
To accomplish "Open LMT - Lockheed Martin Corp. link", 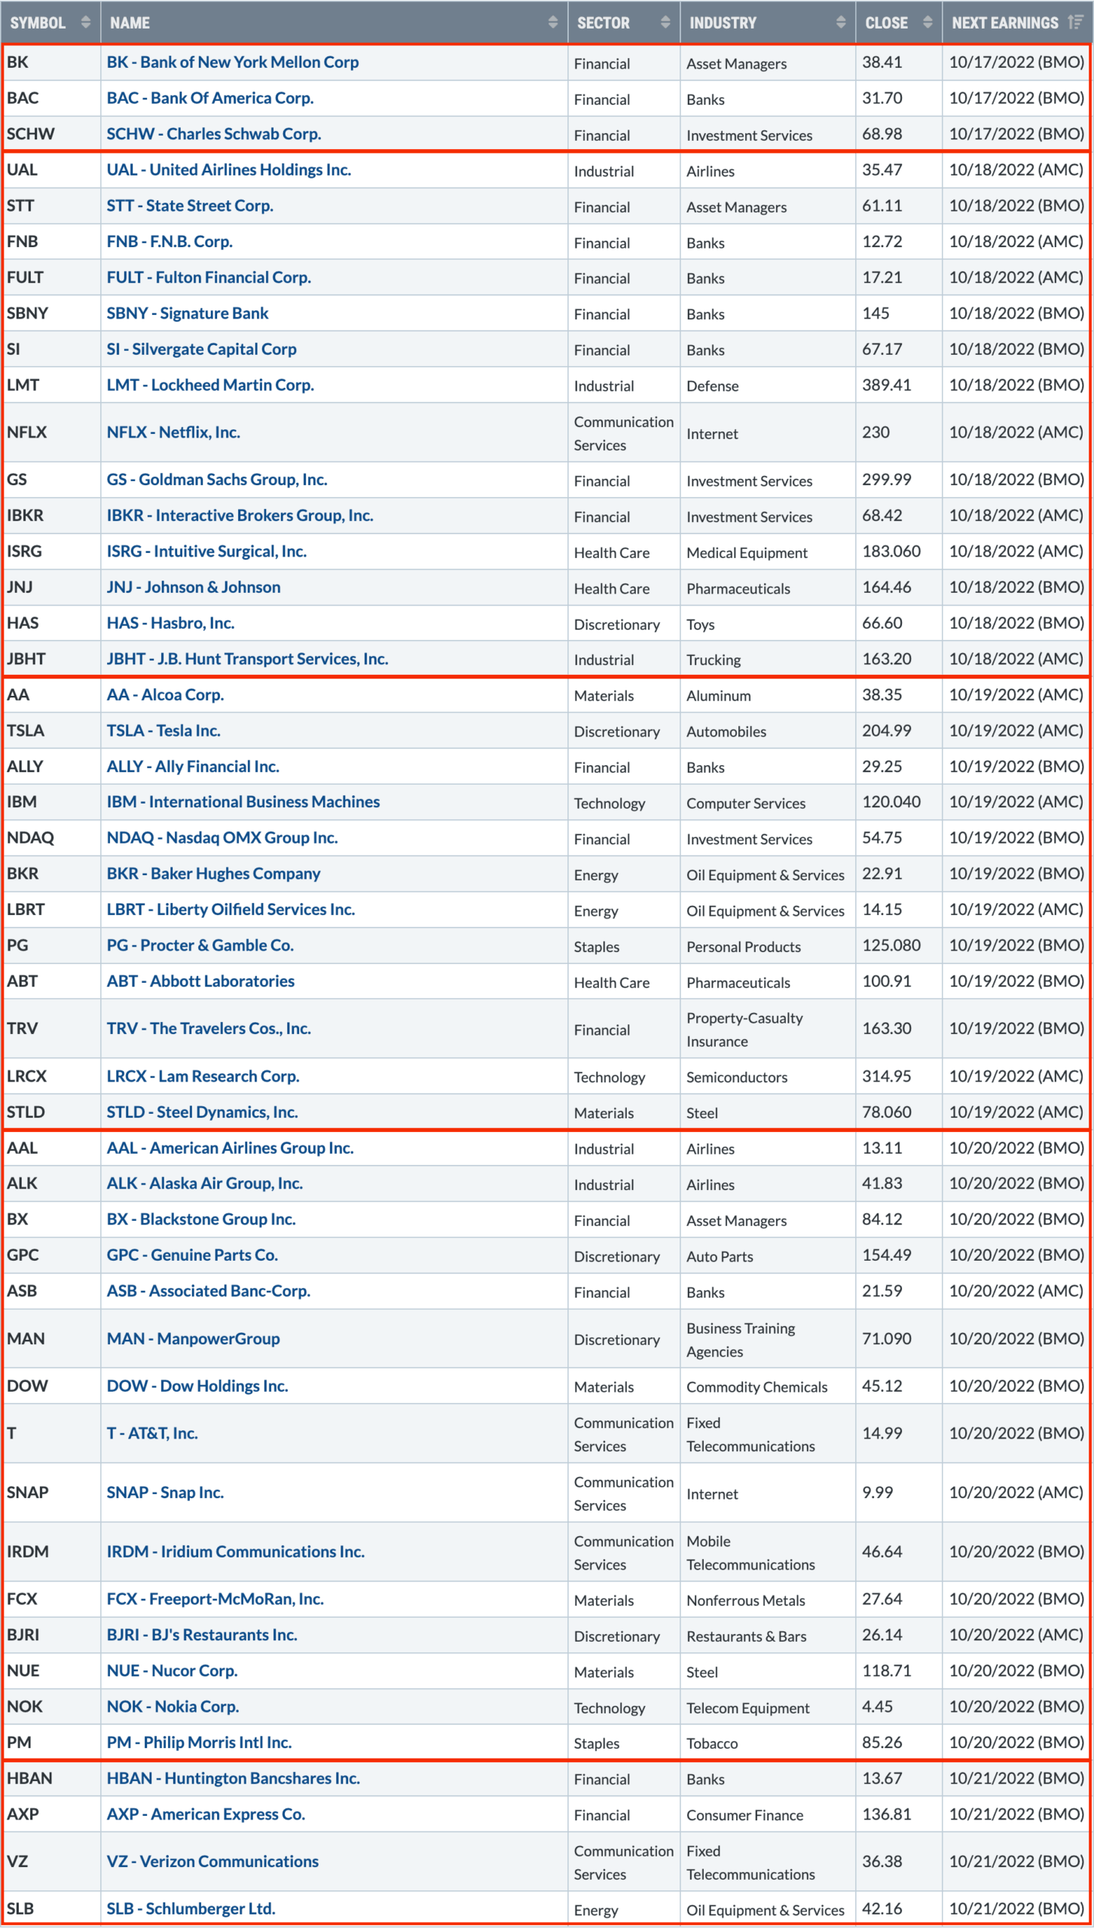I will coord(210,385).
